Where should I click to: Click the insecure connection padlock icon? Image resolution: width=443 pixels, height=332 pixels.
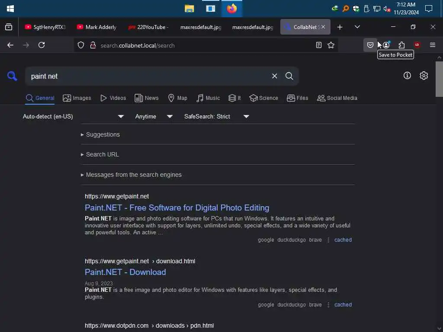coord(93,45)
